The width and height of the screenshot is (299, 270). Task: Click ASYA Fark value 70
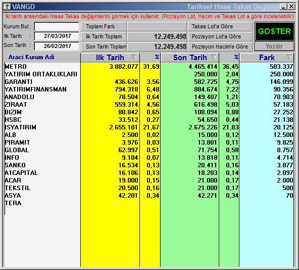pyautogui.click(x=289, y=196)
